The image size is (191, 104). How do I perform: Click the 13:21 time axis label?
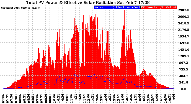[x=110, y=98]
